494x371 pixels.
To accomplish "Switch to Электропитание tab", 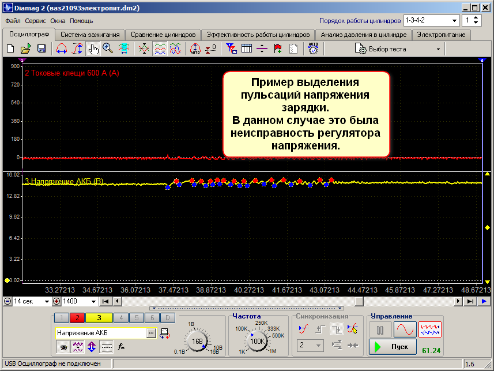I will click(441, 35).
